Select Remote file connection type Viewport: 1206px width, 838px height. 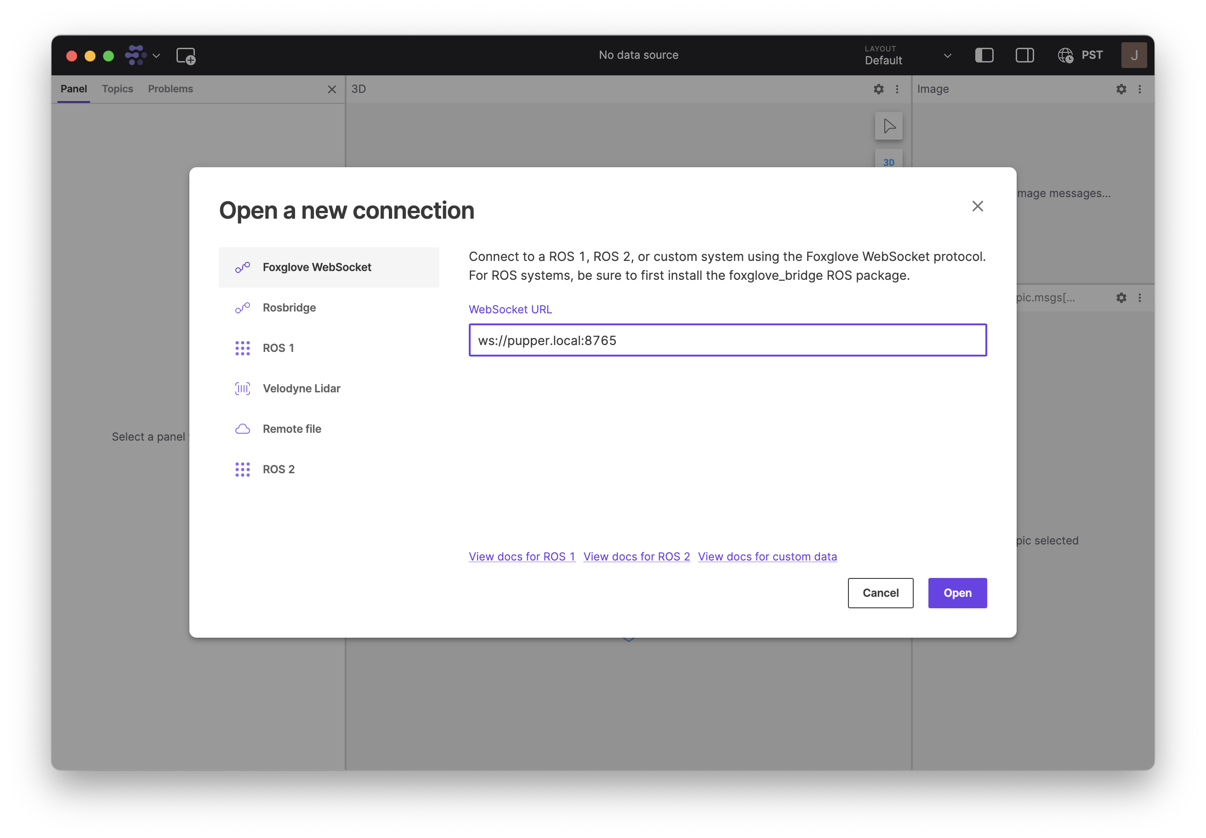pos(329,429)
